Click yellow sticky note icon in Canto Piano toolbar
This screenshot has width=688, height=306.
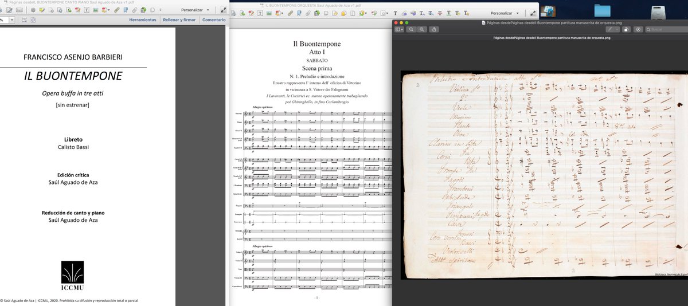42,10
